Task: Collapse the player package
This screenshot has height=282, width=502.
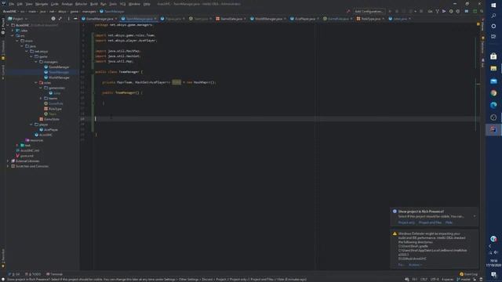Action: click(31, 125)
